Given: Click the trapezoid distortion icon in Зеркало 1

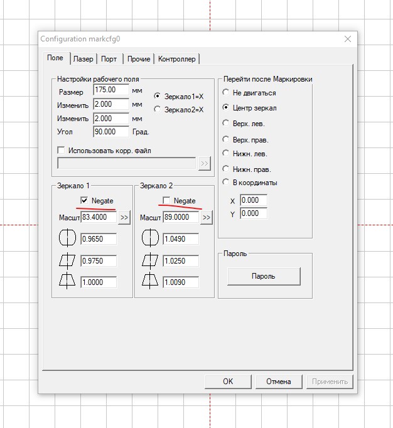Looking at the screenshot, I should 66,282.
